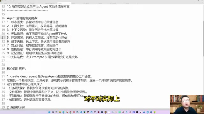
Task: Click the '核心组件解析：' heading
Action: (16, 69)
